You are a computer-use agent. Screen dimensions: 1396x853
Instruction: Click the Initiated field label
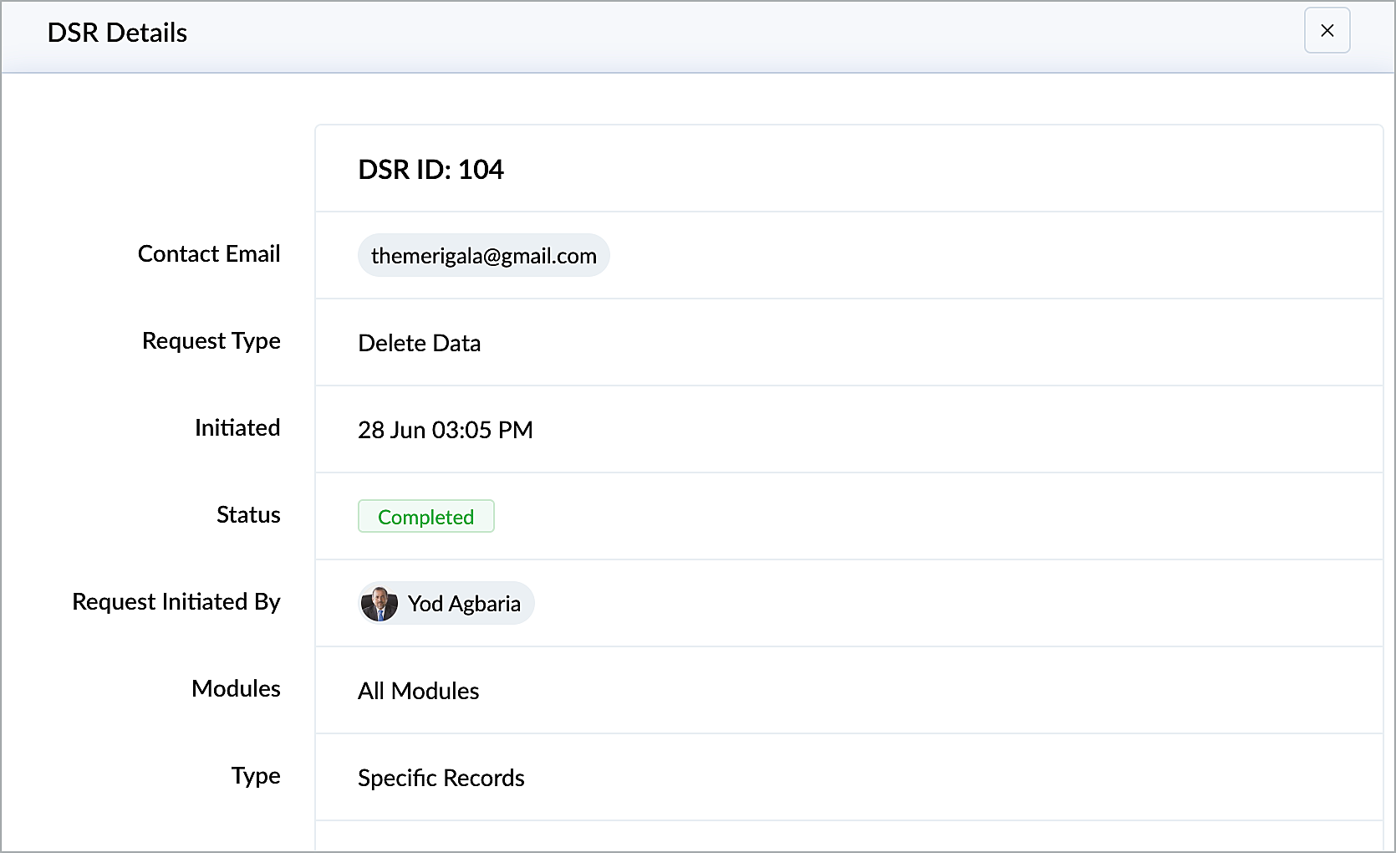tap(237, 427)
